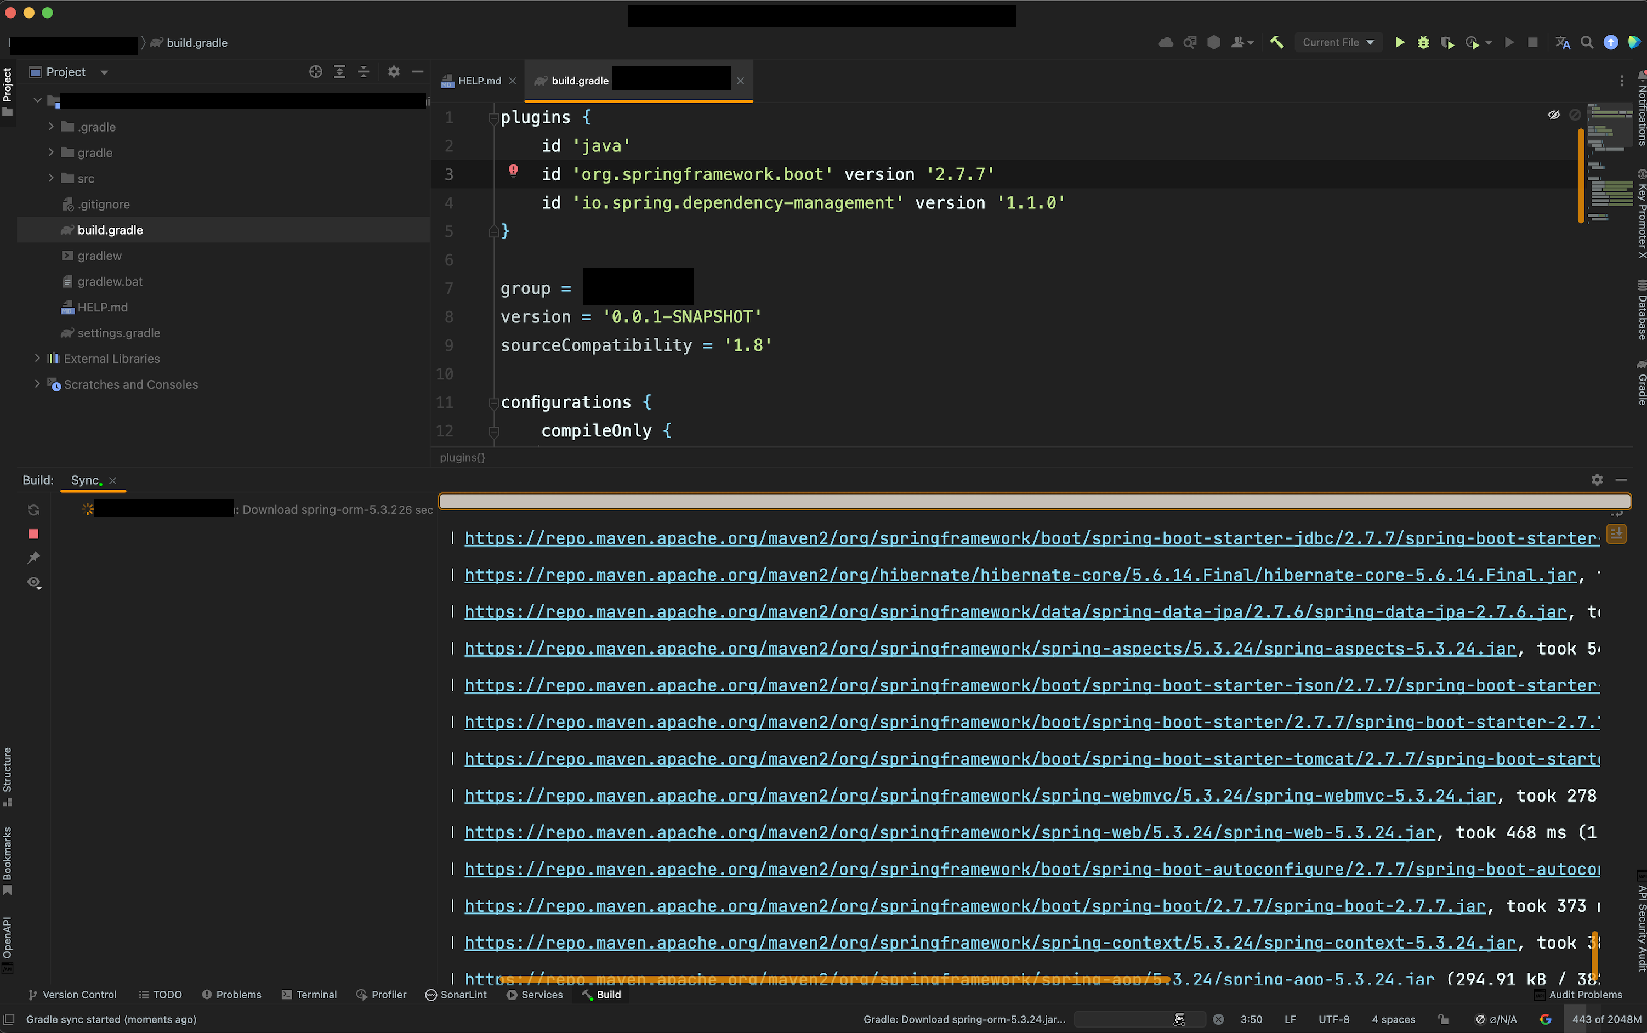Open the spring-web-5.3.24.jar link
1647x1033 pixels.
click(x=950, y=833)
